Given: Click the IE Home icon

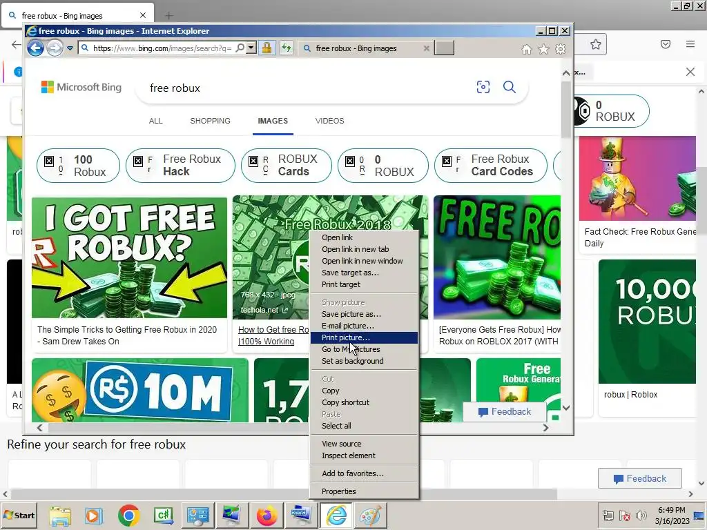Looking at the screenshot, I should [x=526, y=49].
